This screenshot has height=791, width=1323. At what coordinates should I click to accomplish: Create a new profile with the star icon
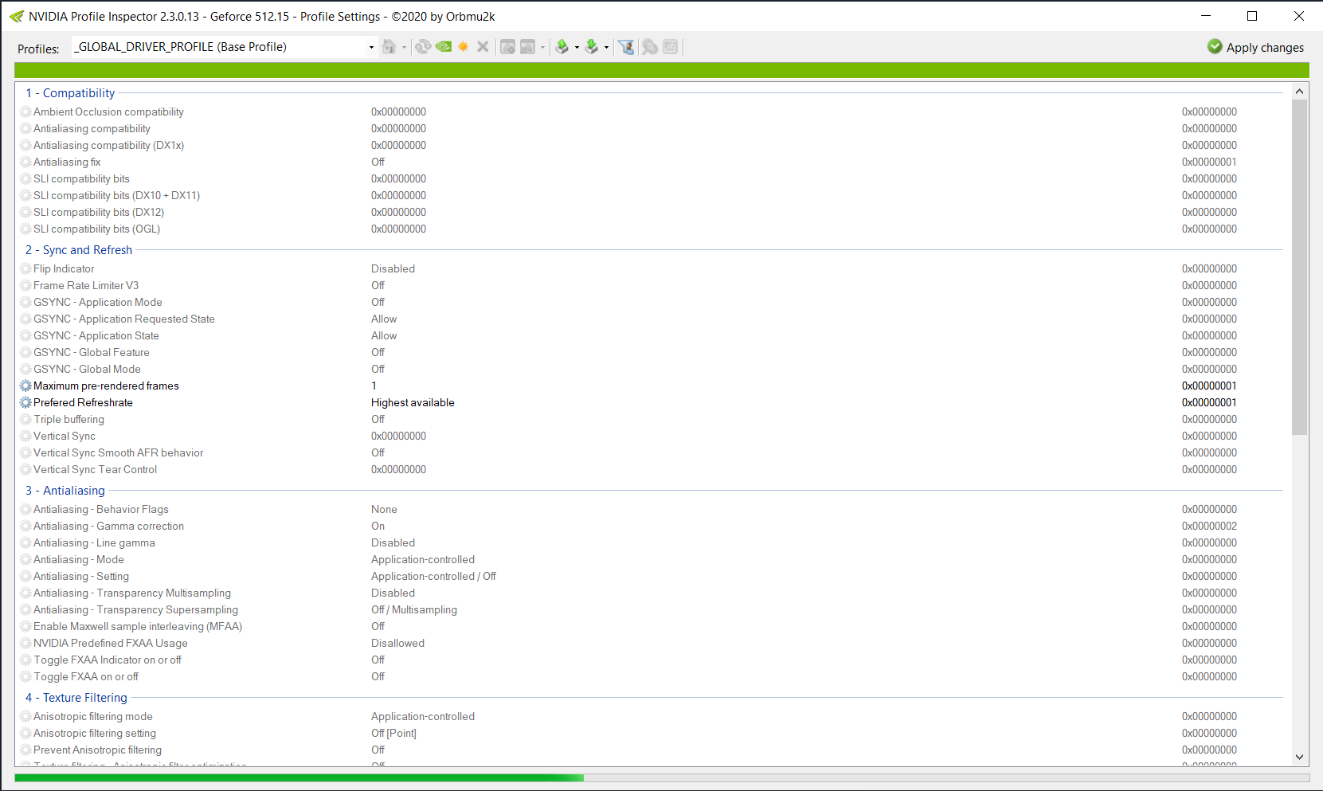(463, 47)
